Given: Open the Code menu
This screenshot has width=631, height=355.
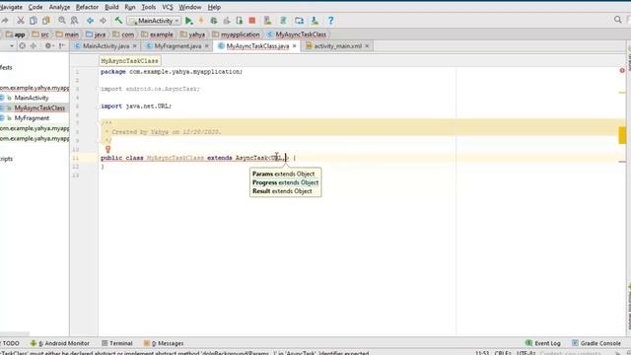Looking at the screenshot, I should pos(35,7).
